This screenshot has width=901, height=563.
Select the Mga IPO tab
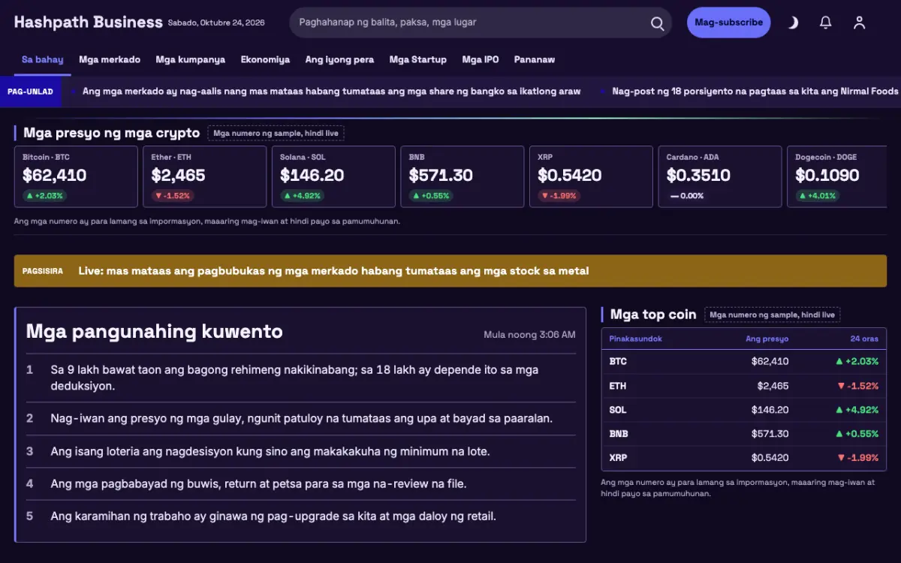pyautogui.click(x=481, y=59)
